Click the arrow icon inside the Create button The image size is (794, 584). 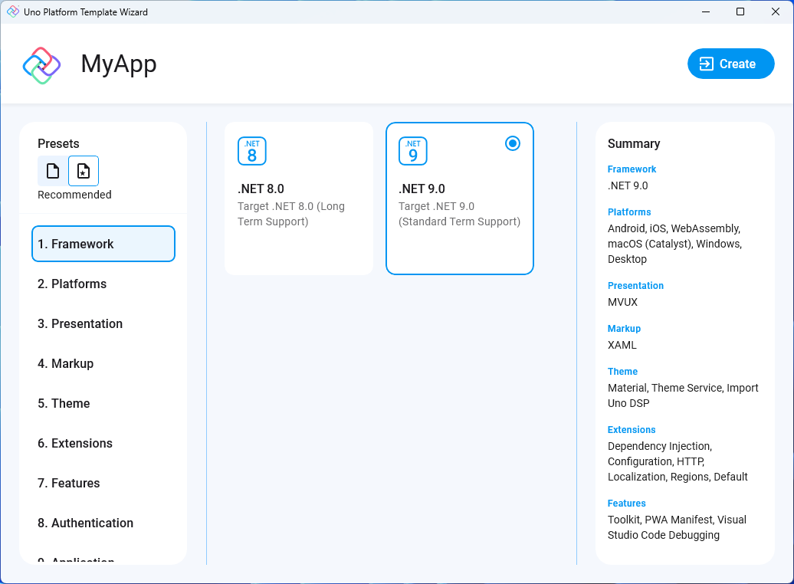pos(707,64)
